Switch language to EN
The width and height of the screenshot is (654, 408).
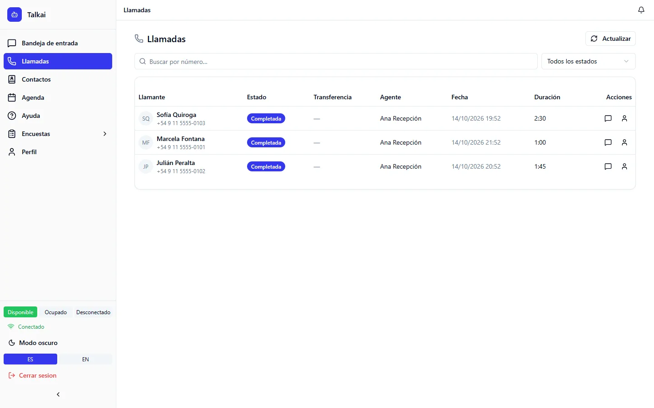[85, 359]
